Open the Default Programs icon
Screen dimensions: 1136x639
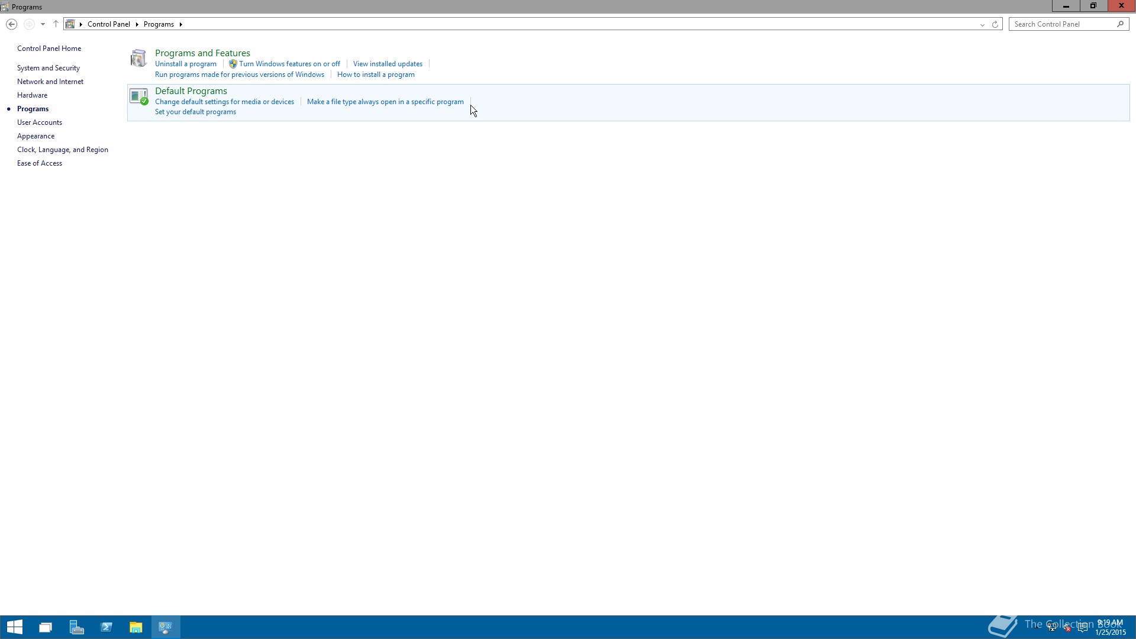point(138,96)
